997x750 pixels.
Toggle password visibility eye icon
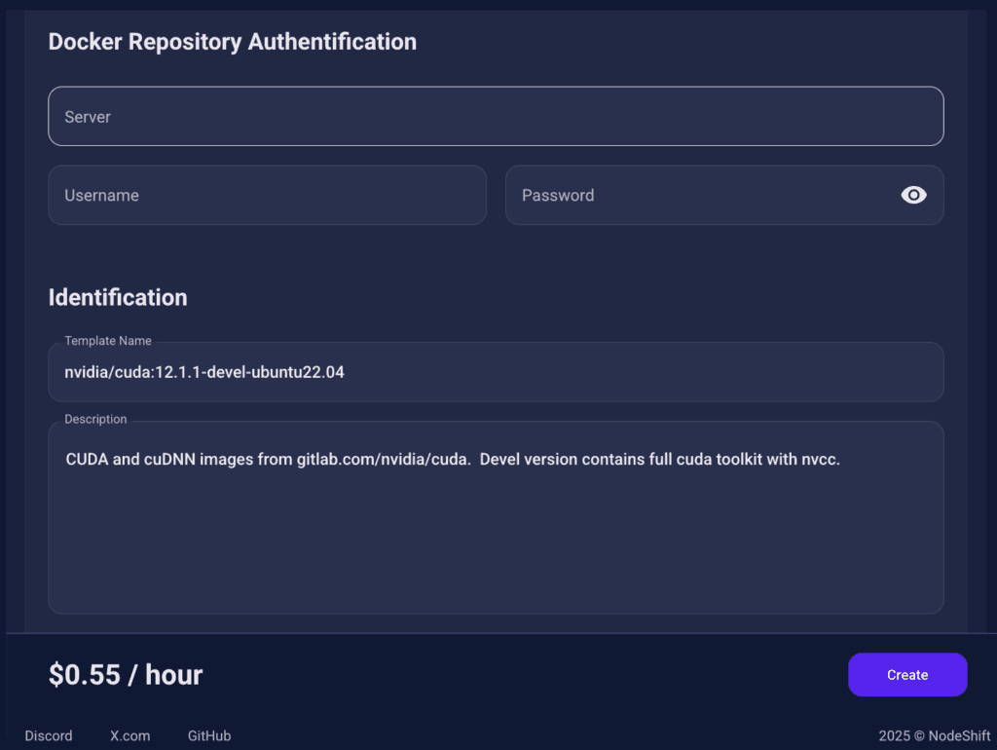(913, 196)
